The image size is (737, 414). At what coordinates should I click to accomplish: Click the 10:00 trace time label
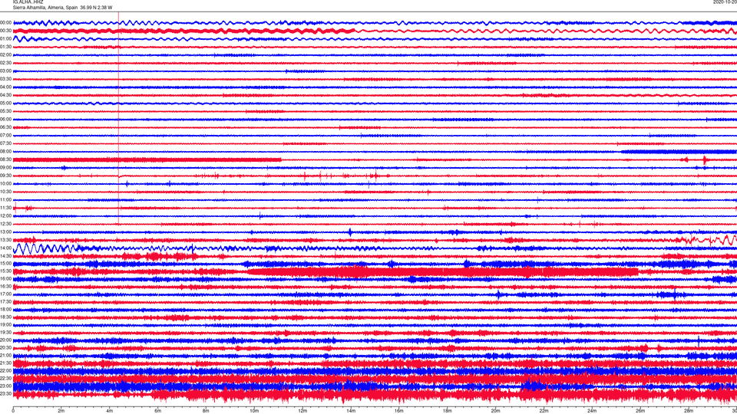6,183
